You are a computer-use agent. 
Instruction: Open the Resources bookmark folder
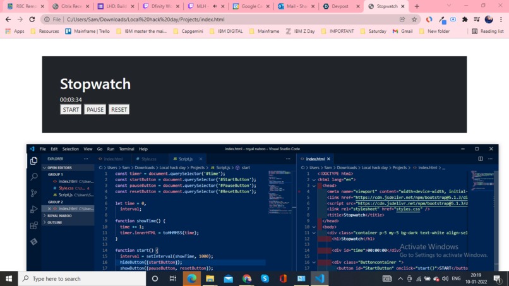coord(45,31)
